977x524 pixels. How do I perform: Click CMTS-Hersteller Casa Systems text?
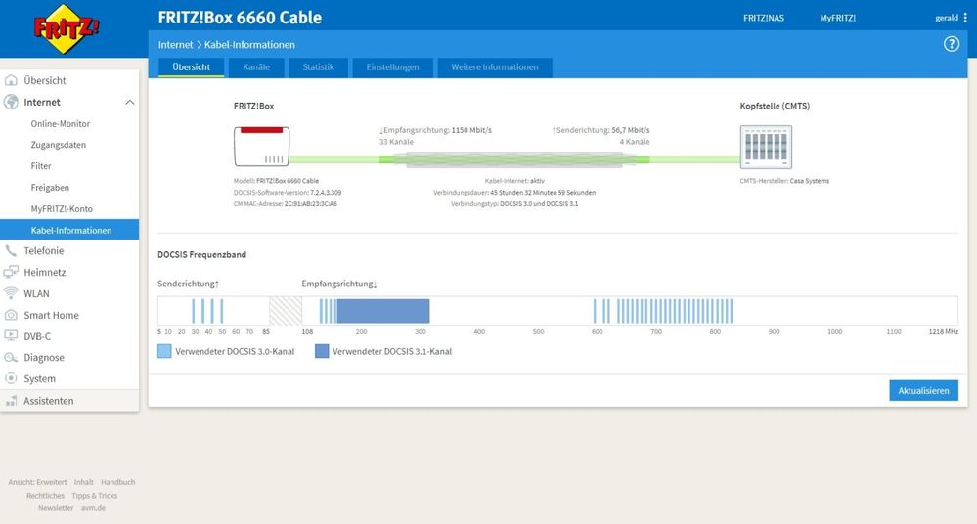click(x=784, y=181)
